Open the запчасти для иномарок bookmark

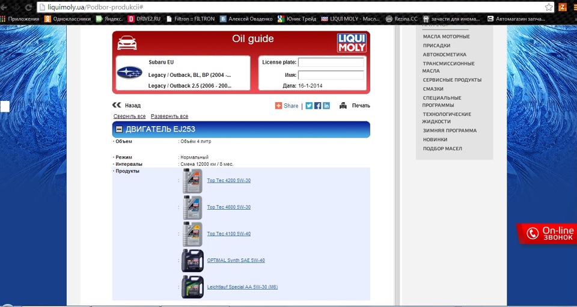click(451, 19)
